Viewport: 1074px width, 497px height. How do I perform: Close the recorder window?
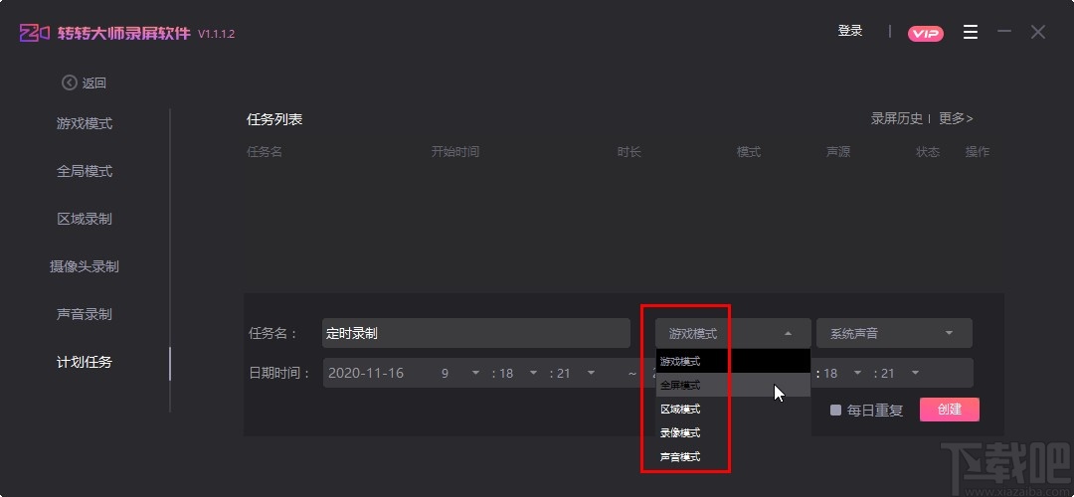coord(1037,32)
